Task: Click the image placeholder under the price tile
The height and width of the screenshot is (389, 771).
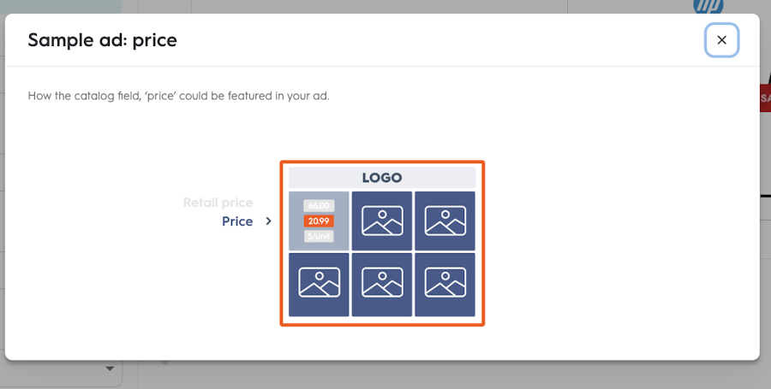Action: [x=320, y=282]
